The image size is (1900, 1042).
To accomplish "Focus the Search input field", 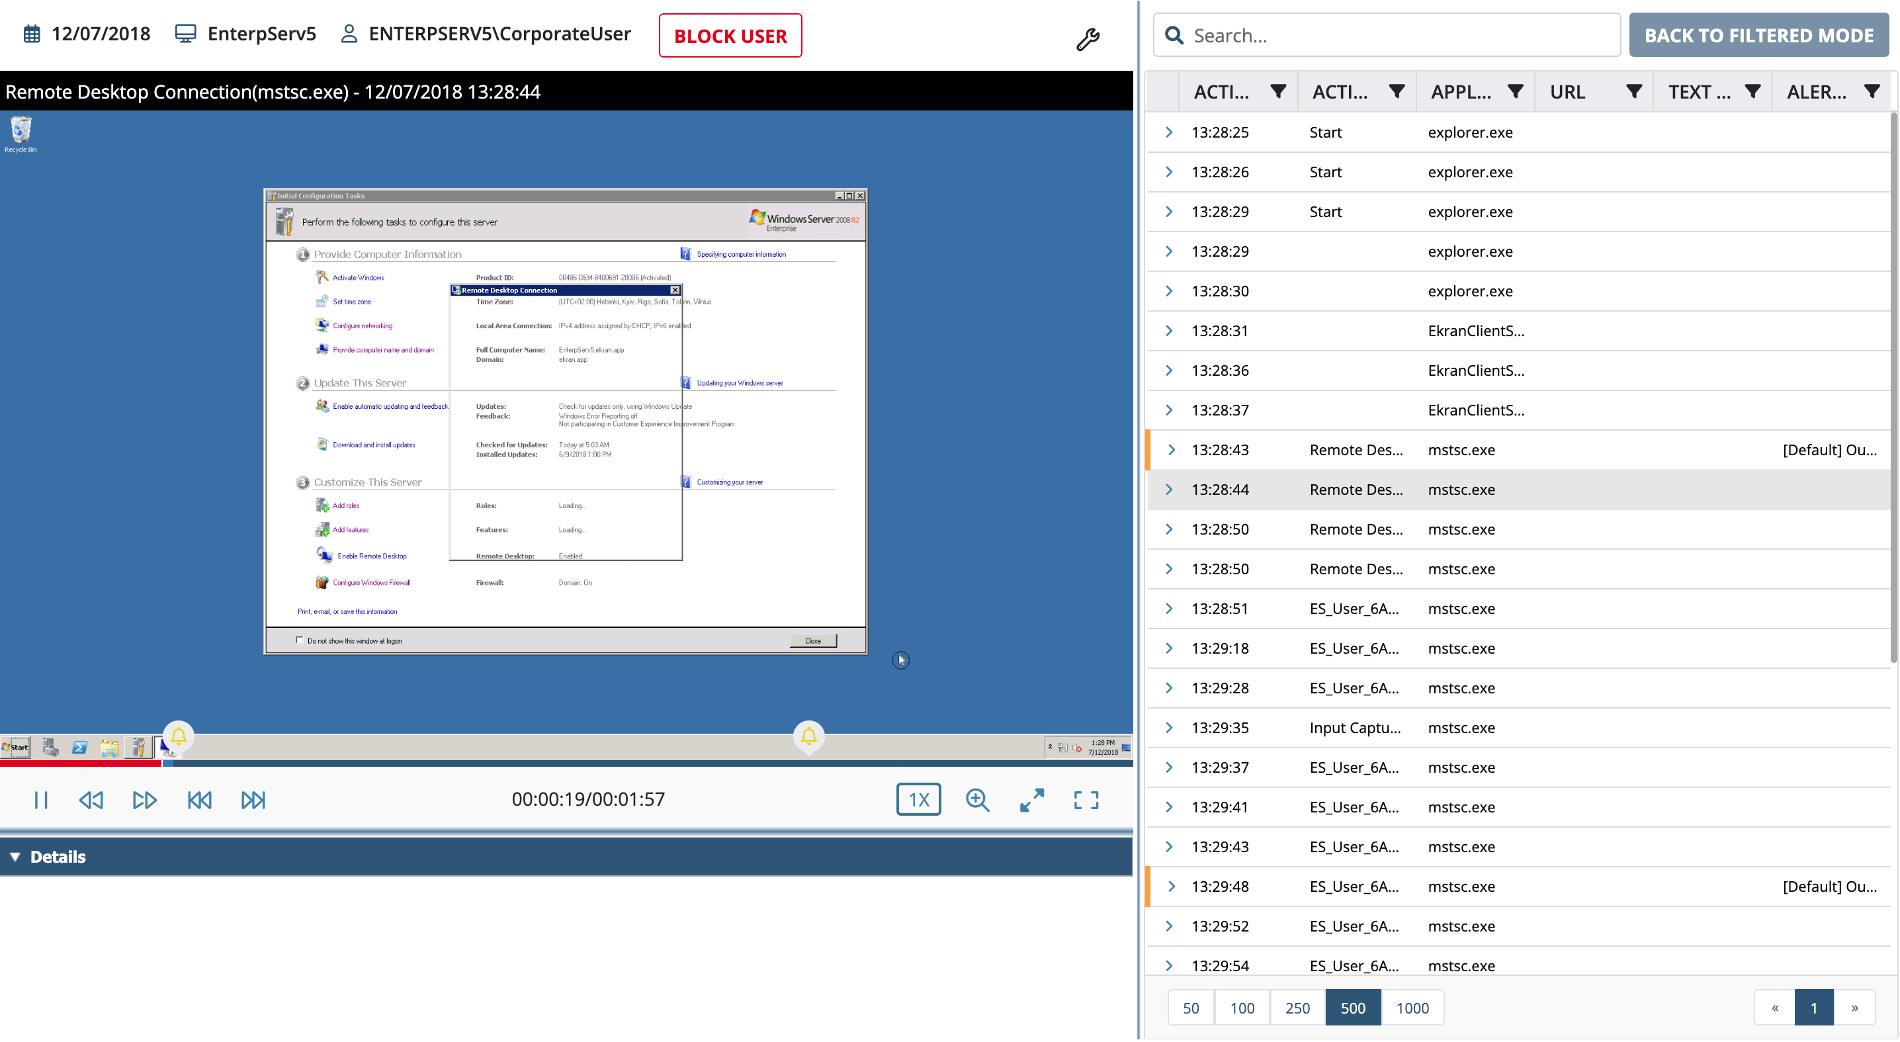I will [x=1387, y=36].
